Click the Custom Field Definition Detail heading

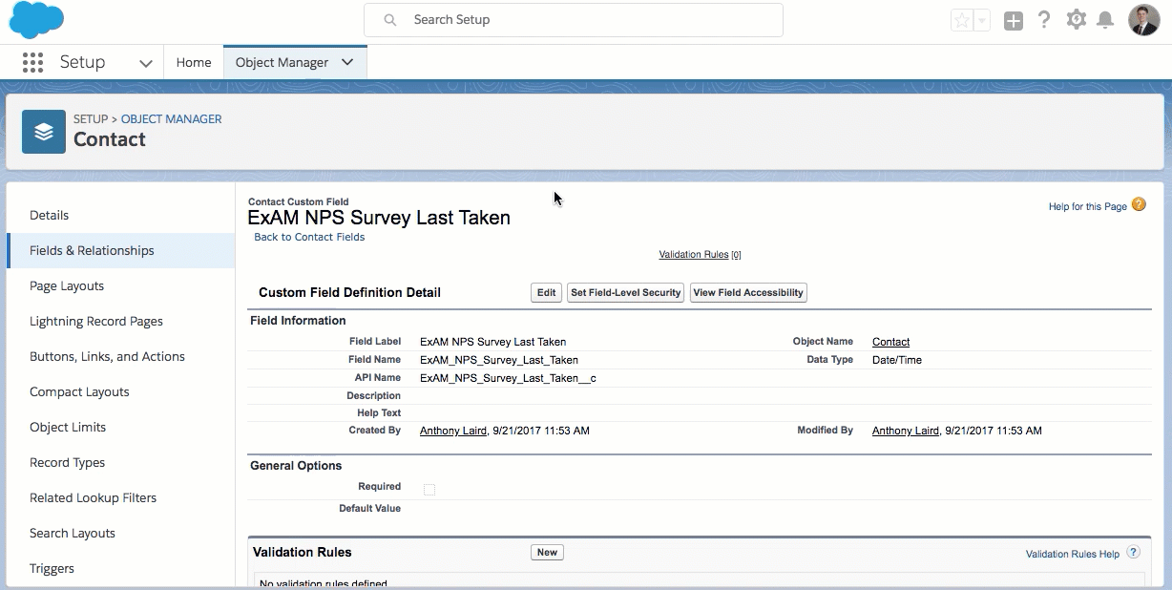[x=350, y=292]
